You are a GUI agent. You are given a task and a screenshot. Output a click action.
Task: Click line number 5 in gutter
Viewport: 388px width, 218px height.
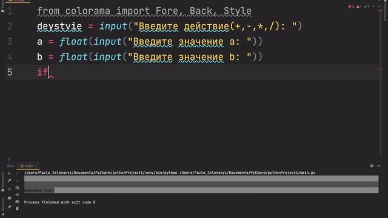pos(10,72)
